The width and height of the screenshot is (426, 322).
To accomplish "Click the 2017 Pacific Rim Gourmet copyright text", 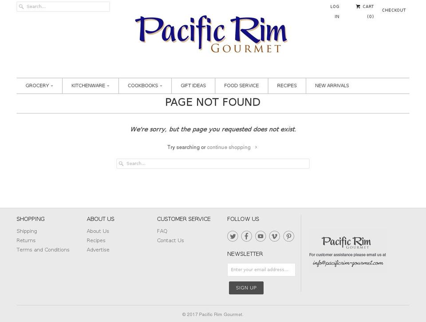I will (213, 314).
